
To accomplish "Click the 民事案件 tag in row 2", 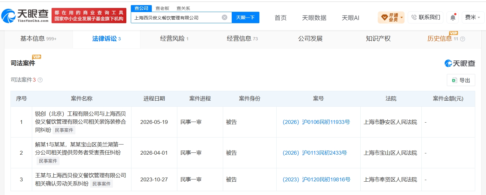I will coord(48,161).
